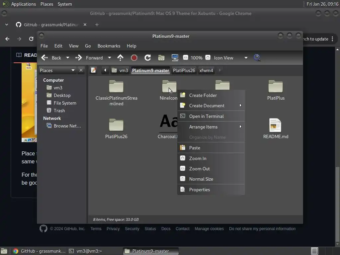Open new Chrome tab
This screenshot has height=255, width=340.
(x=97, y=25)
